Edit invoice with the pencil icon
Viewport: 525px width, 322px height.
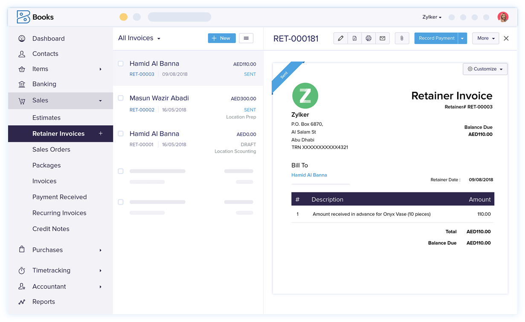pyautogui.click(x=340, y=38)
